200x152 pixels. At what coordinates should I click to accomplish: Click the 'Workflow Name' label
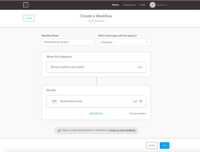click(50, 36)
